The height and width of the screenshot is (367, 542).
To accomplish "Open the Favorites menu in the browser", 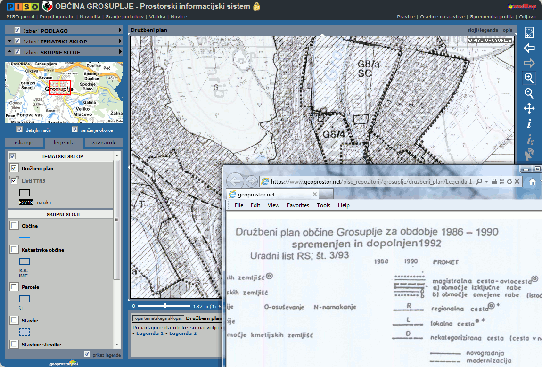I will click(298, 205).
